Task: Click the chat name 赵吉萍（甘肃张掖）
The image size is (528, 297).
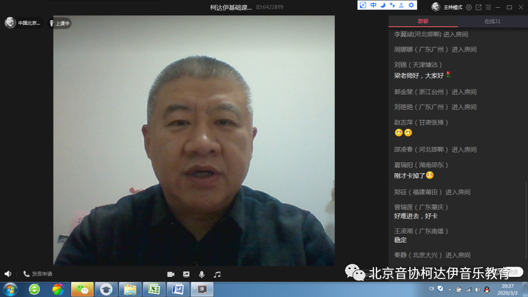Action: click(421, 123)
